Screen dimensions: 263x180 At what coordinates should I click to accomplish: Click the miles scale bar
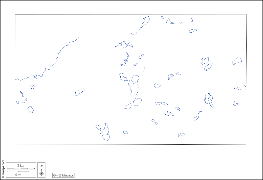coord(18,171)
